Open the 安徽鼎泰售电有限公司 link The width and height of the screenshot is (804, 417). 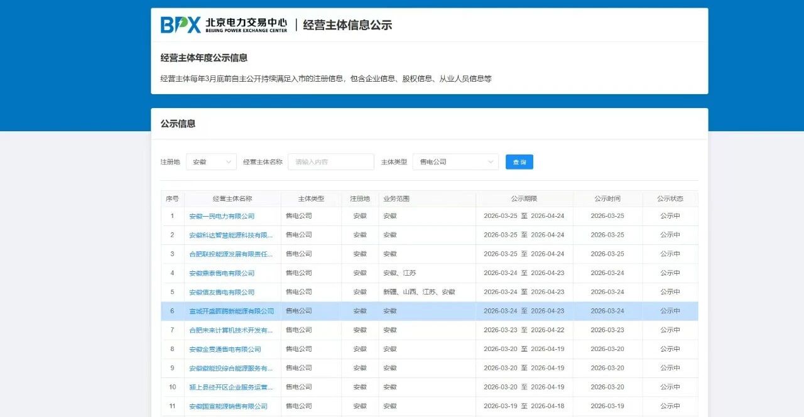point(222,273)
